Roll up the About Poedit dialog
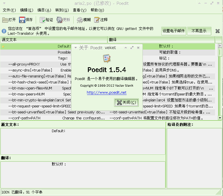The width and height of the screenshot is (223, 196). tap(126, 48)
